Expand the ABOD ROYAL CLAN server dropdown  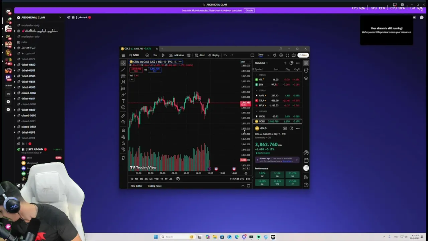tap(60, 17)
